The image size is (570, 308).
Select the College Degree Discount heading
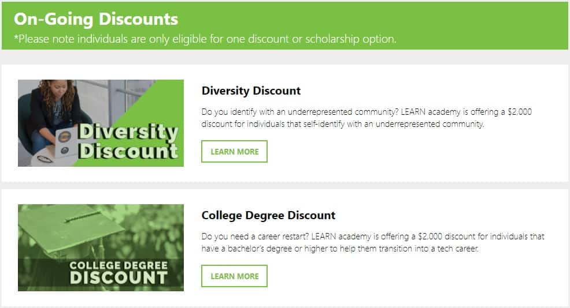(x=268, y=216)
